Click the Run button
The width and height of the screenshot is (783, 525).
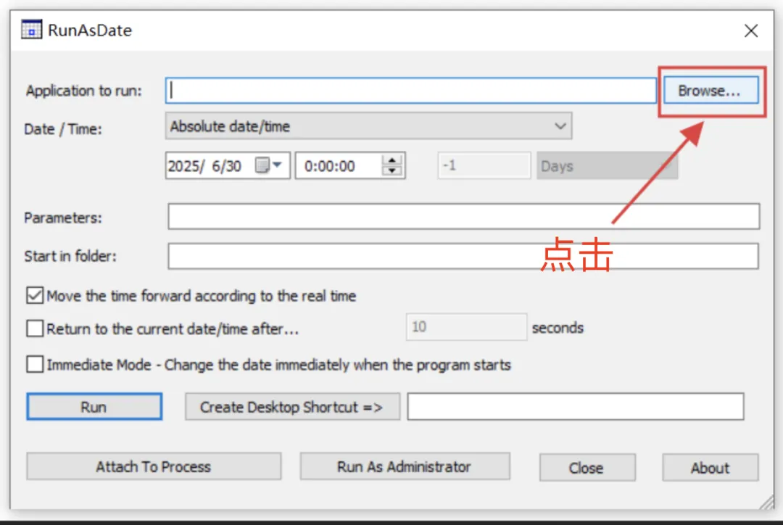(94, 407)
